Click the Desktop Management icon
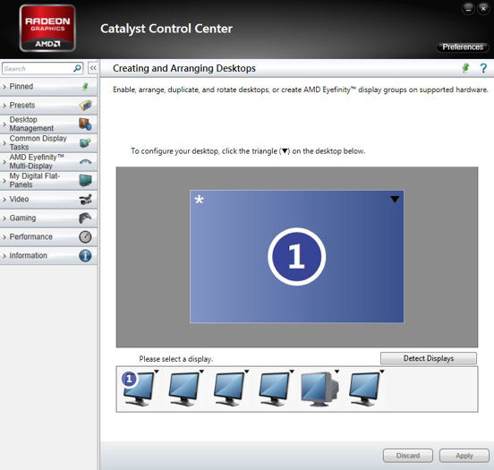This screenshot has width=494, height=470. click(x=85, y=124)
